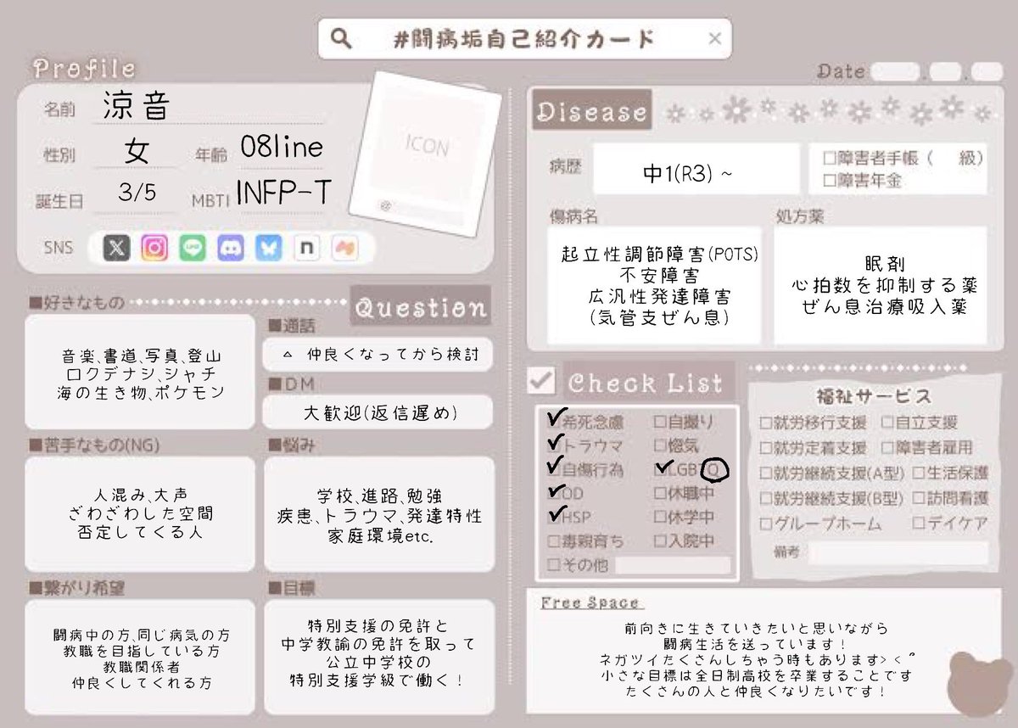The image size is (1018, 728).
Task: Toggle the トラウマ checkbox
Action: coord(555,445)
